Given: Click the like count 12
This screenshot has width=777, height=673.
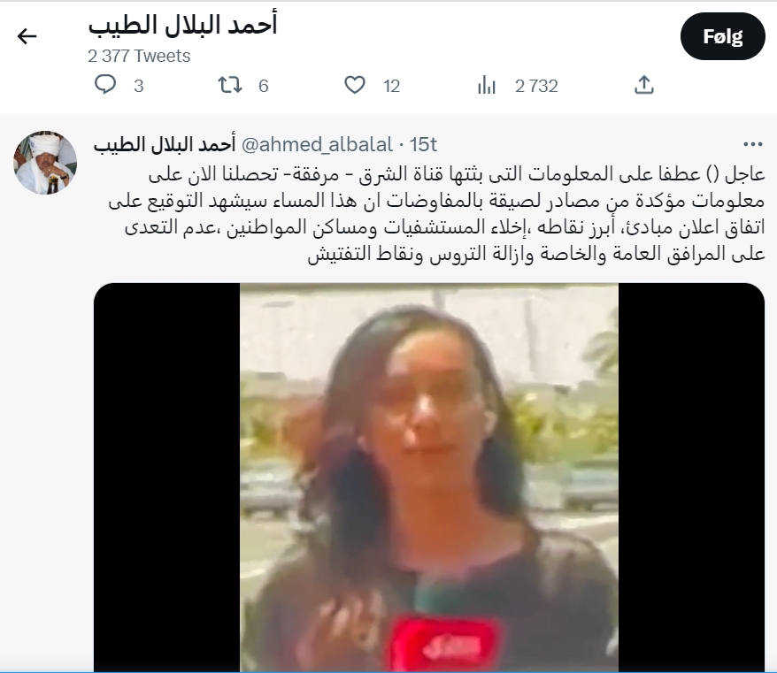Looking at the screenshot, I should point(391,86).
